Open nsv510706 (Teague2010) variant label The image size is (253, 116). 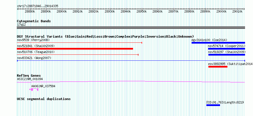pyautogui.click(x=36, y=52)
